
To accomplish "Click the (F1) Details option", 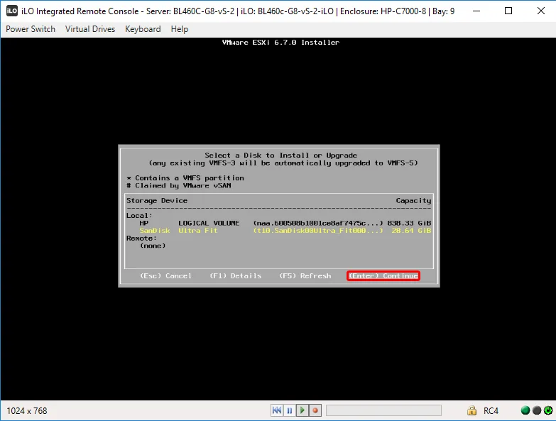I will (236, 275).
